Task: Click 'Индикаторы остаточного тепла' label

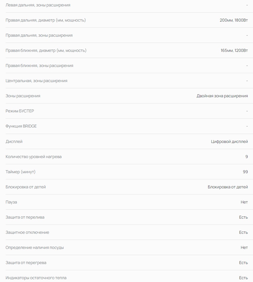Action: point(36,278)
